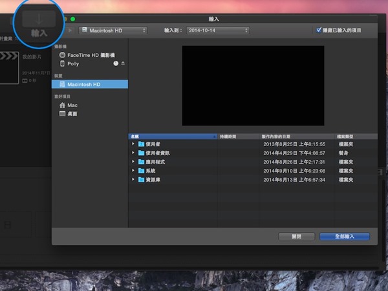Open the 輸入到 2014-10-14 dropdown
The image size is (388, 291).
click(217, 30)
